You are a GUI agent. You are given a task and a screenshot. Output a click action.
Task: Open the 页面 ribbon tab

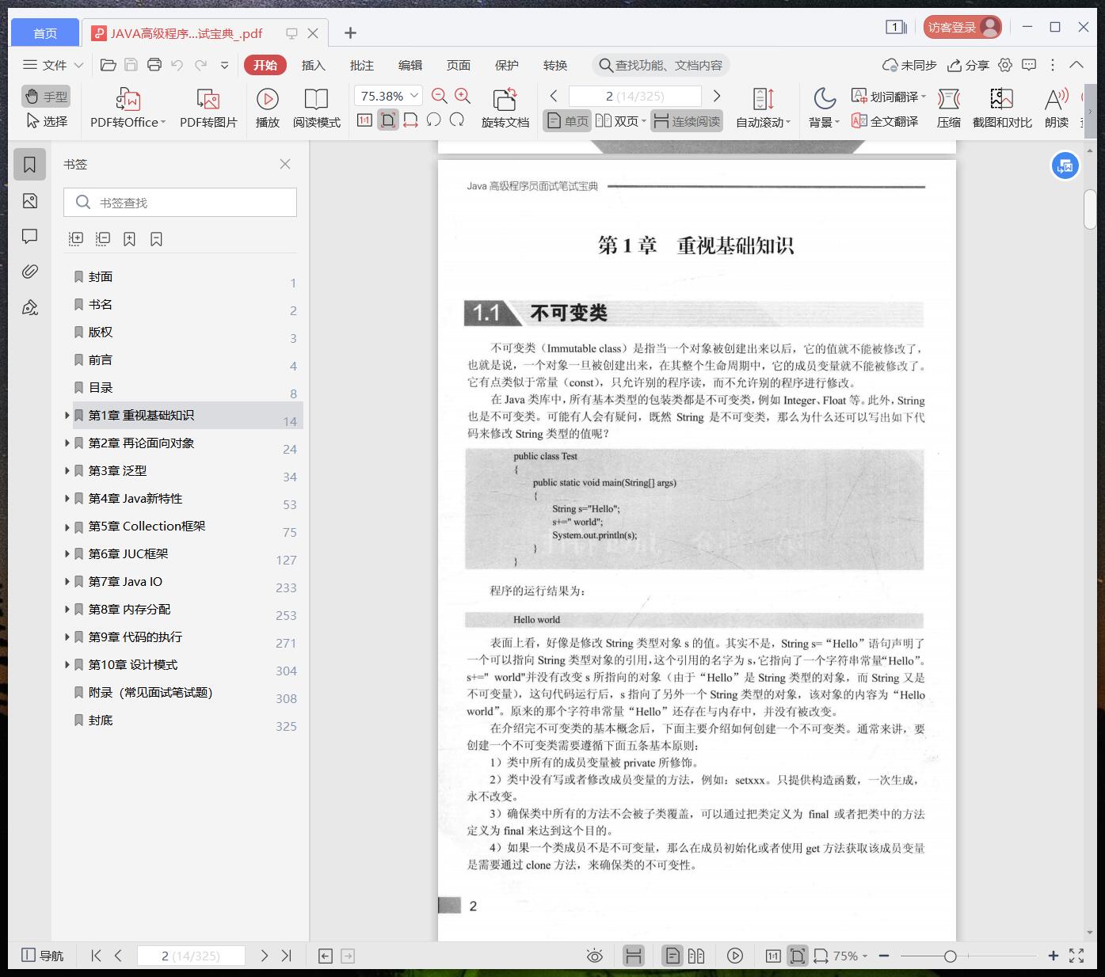(x=459, y=65)
